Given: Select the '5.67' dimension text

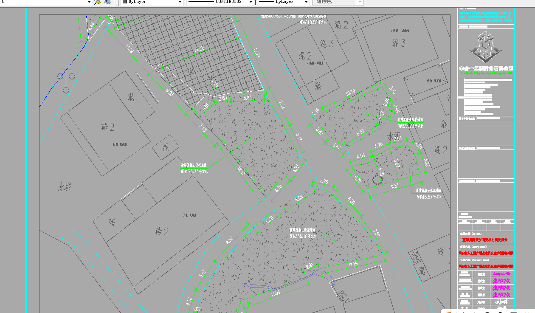Looking at the screenshot, I should [x=397, y=164].
